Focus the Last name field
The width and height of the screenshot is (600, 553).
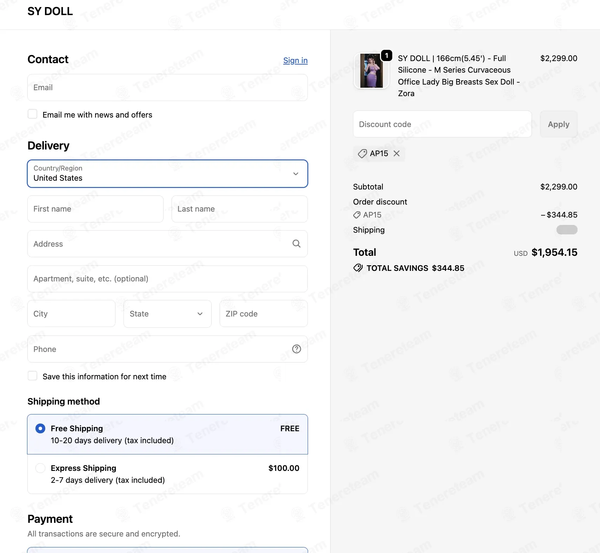coord(239,209)
